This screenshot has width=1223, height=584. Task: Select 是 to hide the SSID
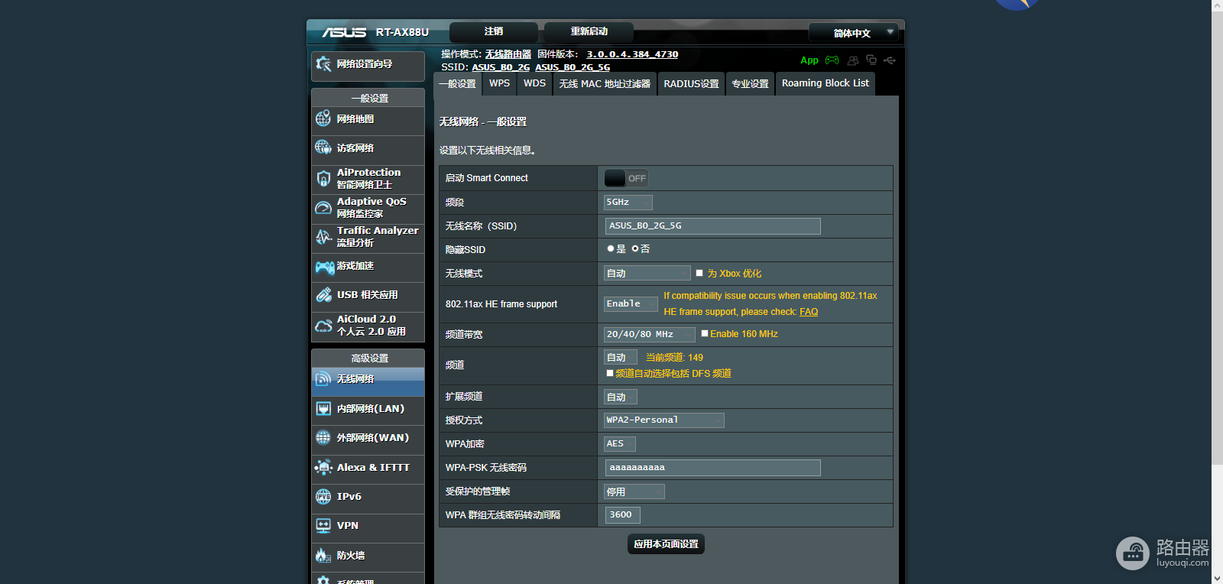click(x=611, y=249)
